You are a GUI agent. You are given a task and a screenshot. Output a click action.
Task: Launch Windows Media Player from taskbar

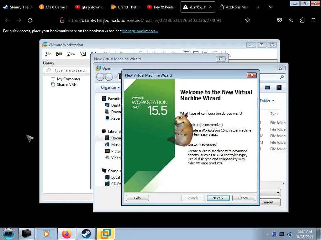coord(46,234)
